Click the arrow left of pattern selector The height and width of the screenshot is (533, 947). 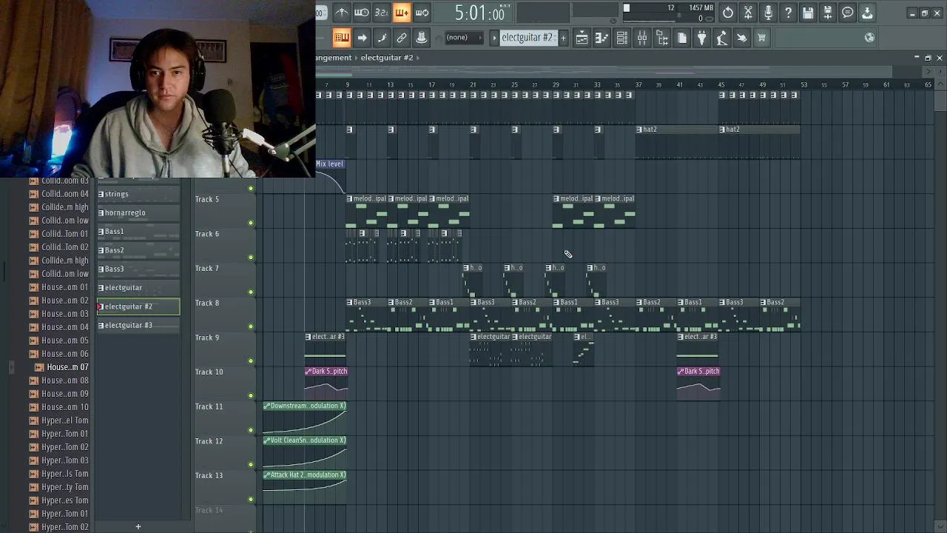494,38
